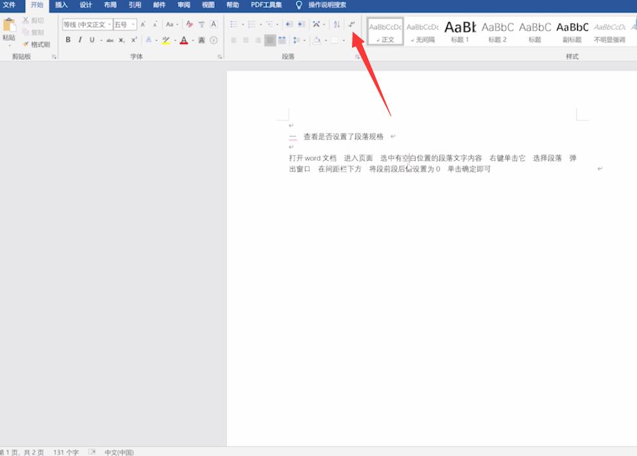Click the sort icon
The width and height of the screenshot is (637, 456).
pos(337,25)
